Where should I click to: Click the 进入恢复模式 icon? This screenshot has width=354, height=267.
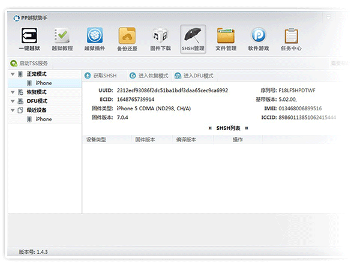(x=133, y=76)
